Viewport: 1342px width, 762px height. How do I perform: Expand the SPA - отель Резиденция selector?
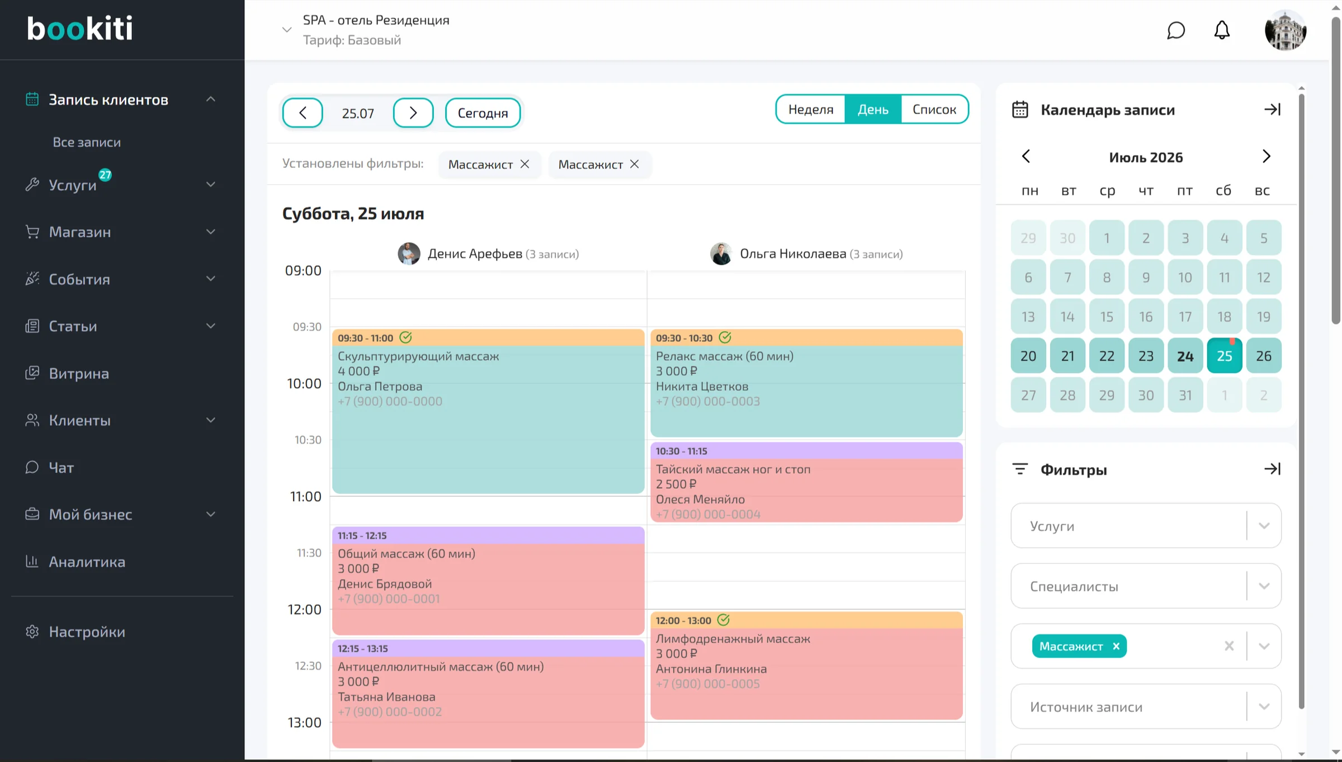click(x=287, y=30)
